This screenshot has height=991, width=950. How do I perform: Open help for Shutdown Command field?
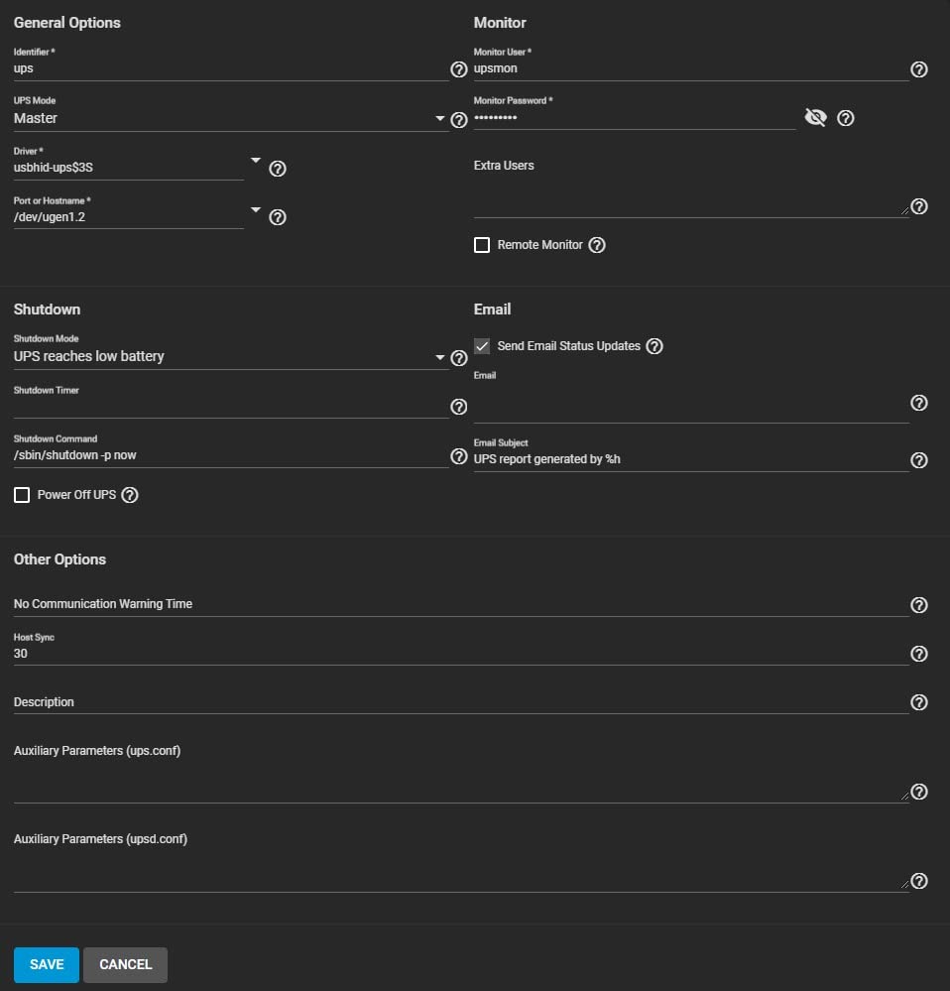point(458,456)
